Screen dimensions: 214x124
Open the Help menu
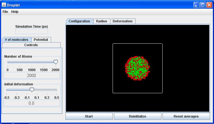pos(15,12)
